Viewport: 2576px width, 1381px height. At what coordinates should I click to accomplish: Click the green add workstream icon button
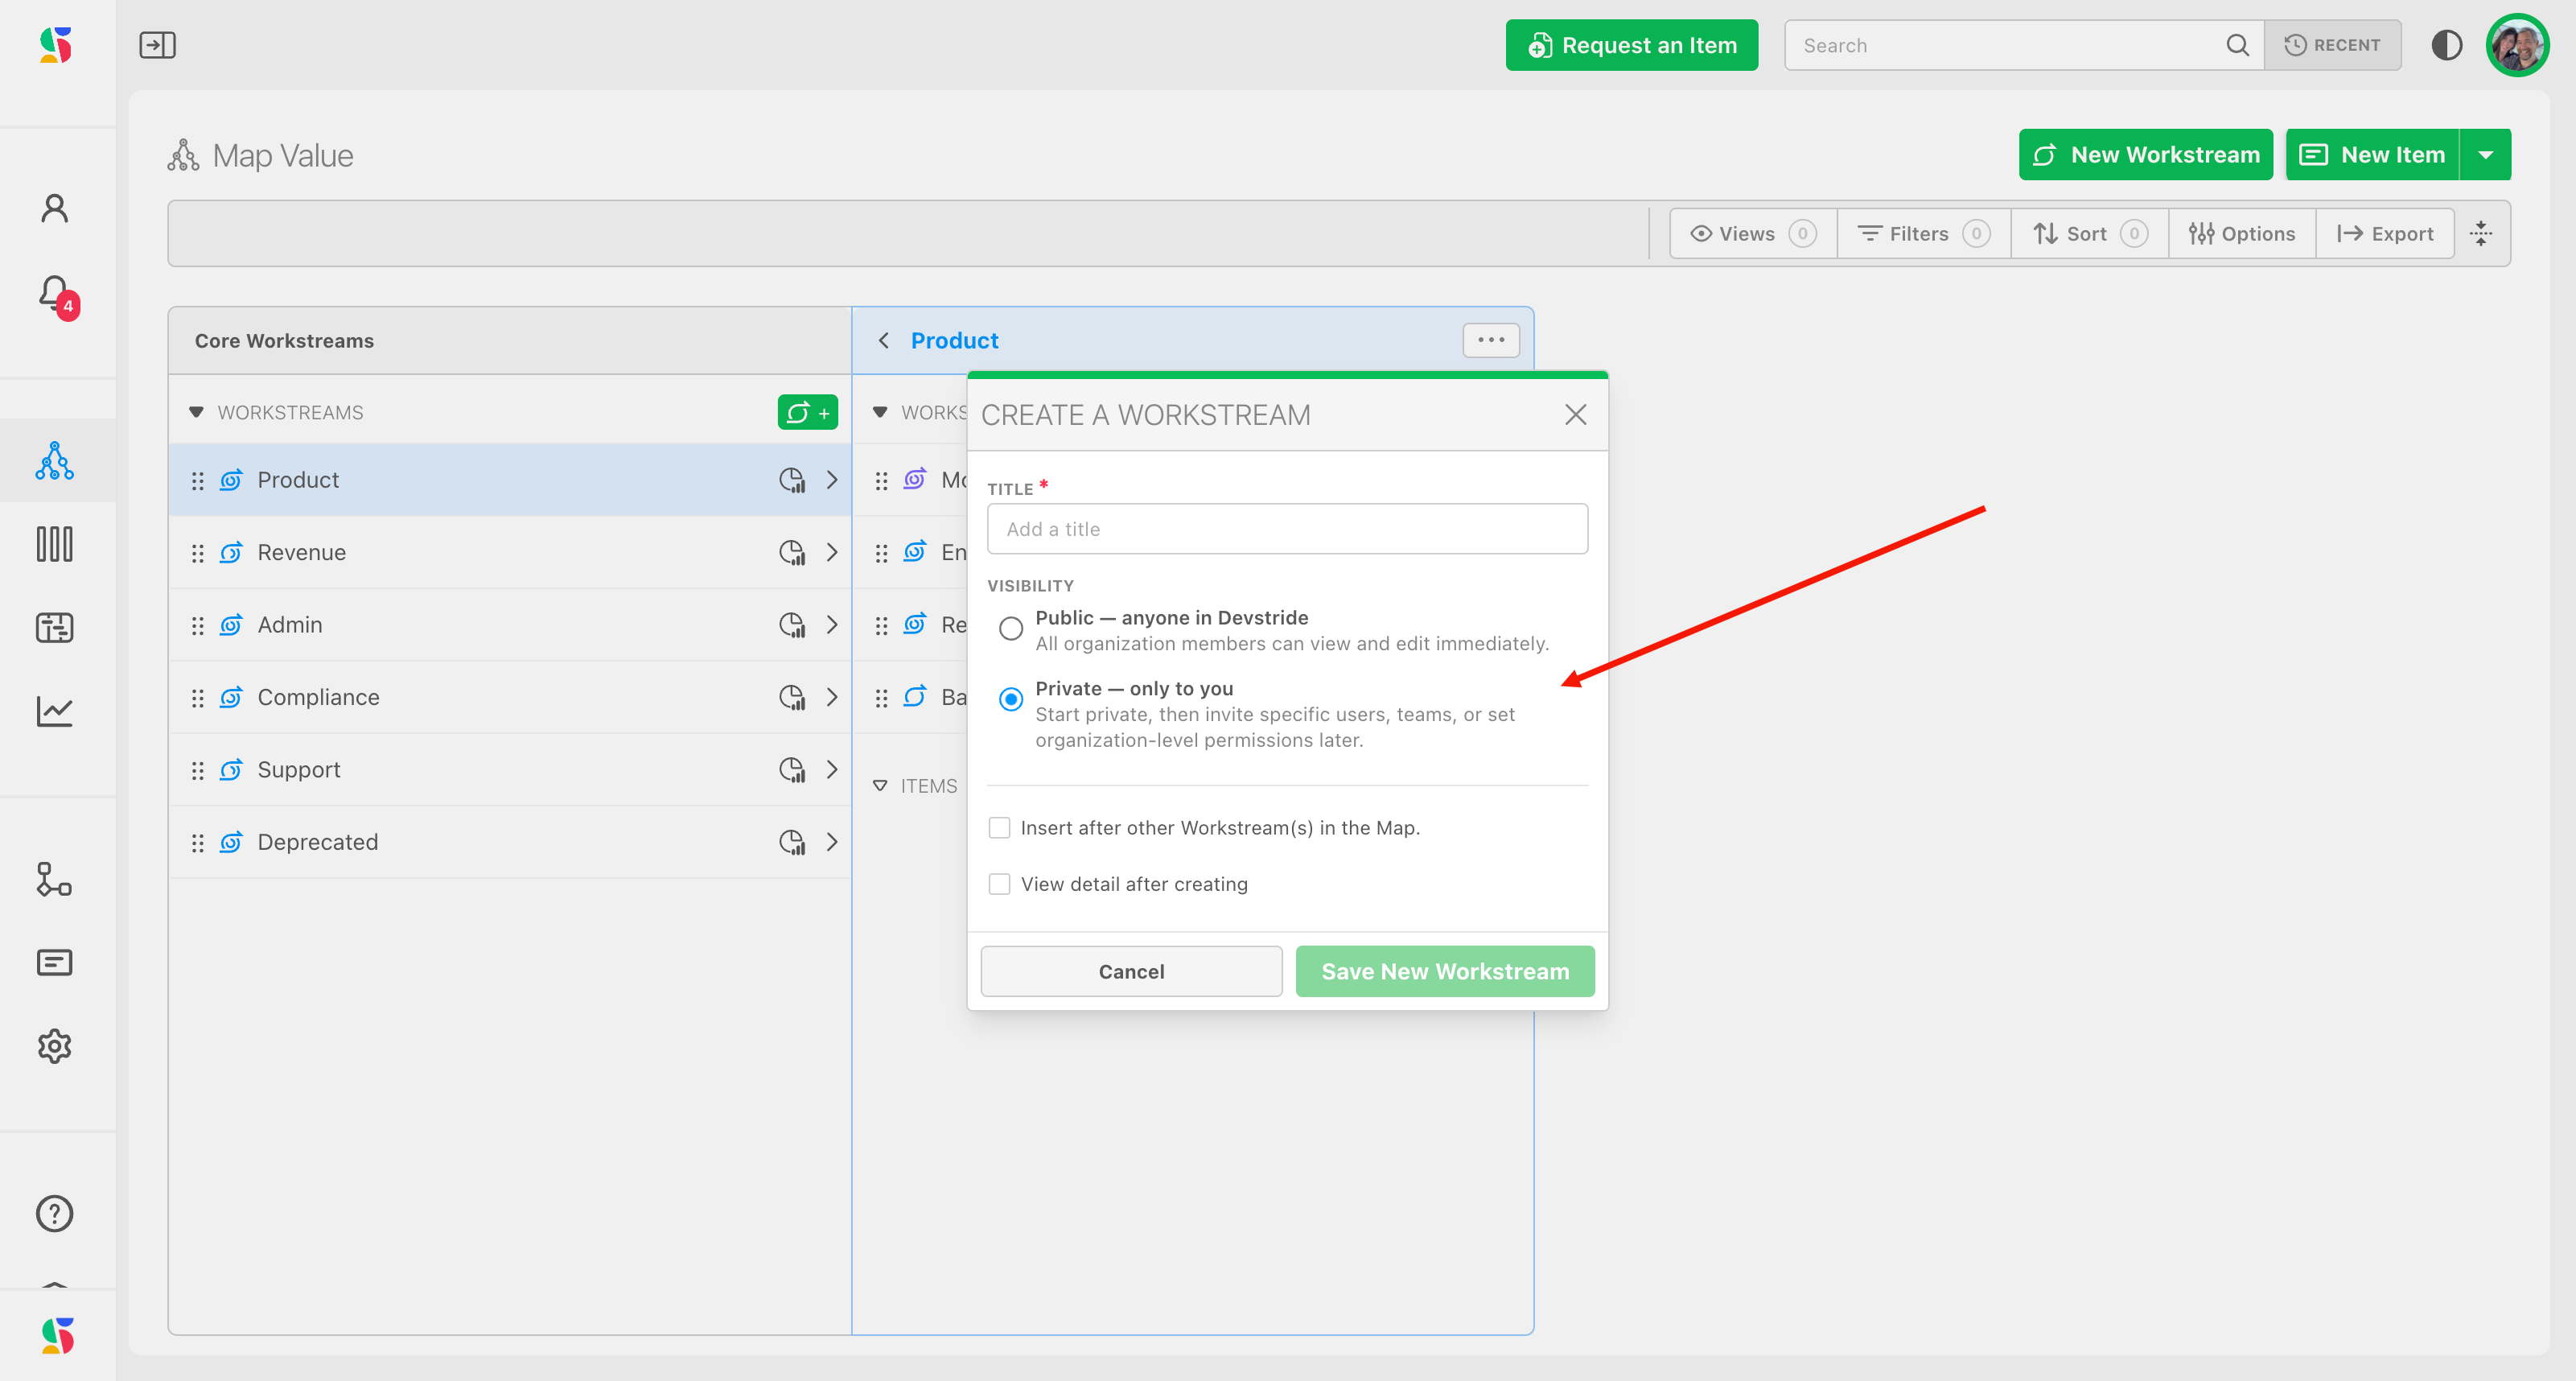(807, 412)
